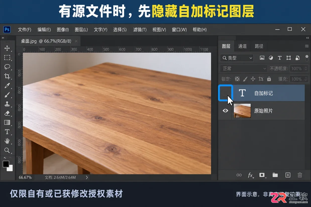311x207 pixels.
Task: Open layer style fx menu
Action: click(251, 175)
